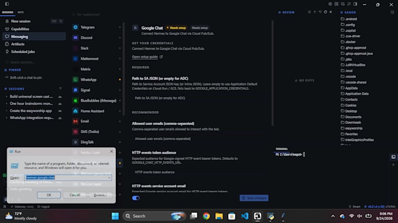
Task: Click the plus icon in Review panel
Action: pyautogui.click(x=315, y=12)
